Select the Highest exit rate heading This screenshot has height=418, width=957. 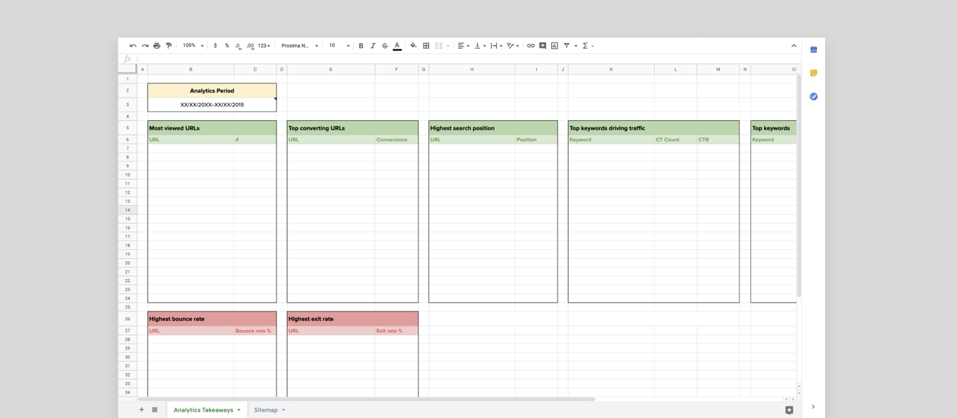(311, 319)
